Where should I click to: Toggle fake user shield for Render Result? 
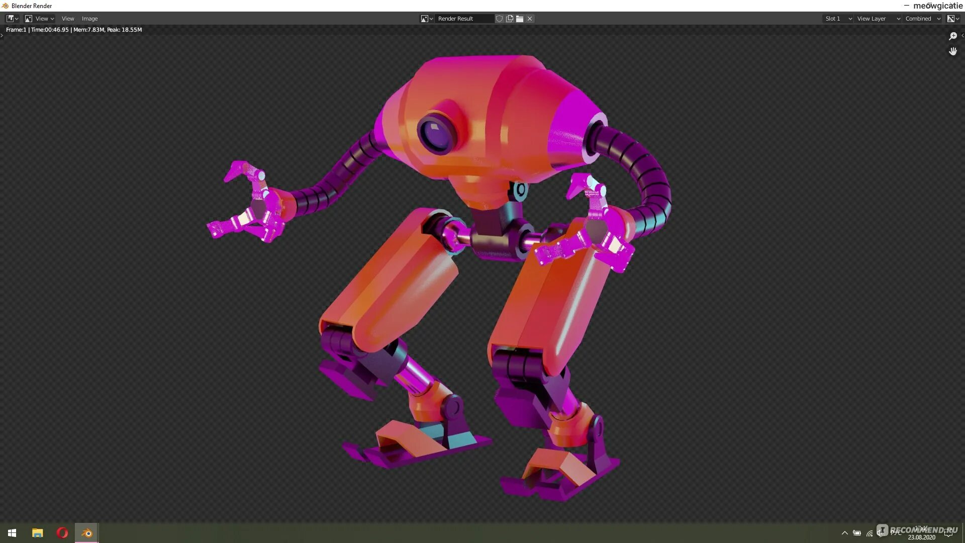[x=499, y=19]
